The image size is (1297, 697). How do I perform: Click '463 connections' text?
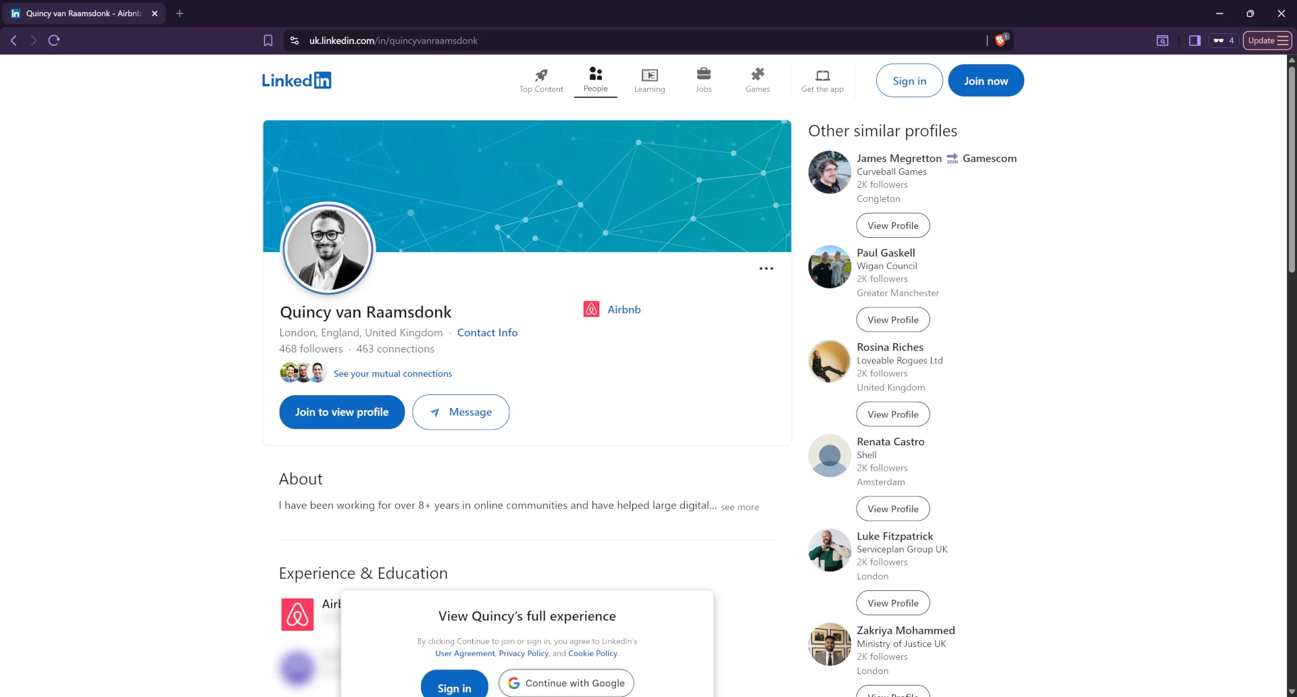(x=395, y=349)
